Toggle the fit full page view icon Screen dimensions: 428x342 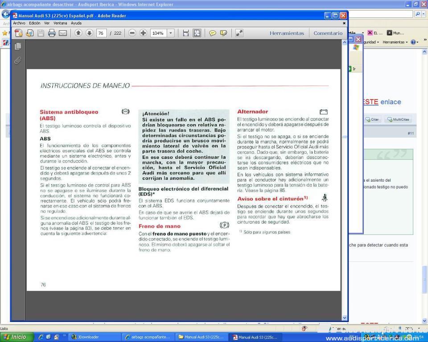tap(197, 33)
